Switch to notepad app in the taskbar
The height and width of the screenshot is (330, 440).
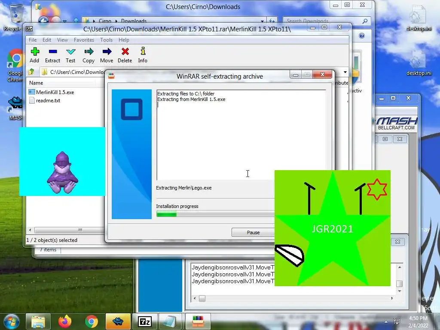[x=171, y=321]
